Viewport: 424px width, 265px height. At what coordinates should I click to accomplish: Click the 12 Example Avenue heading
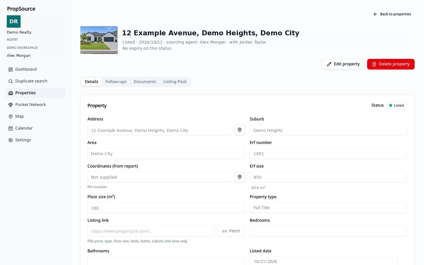tap(211, 33)
